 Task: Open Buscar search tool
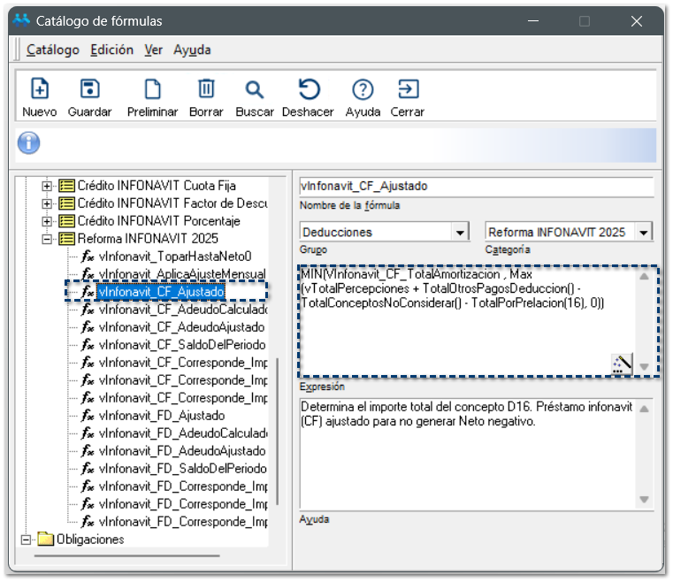tap(255, 89)
